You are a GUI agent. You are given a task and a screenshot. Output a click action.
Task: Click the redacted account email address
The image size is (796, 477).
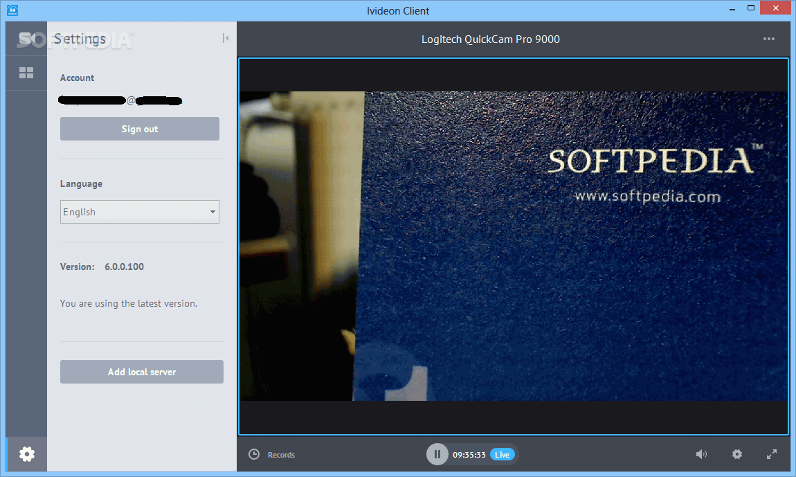(120, 100)
